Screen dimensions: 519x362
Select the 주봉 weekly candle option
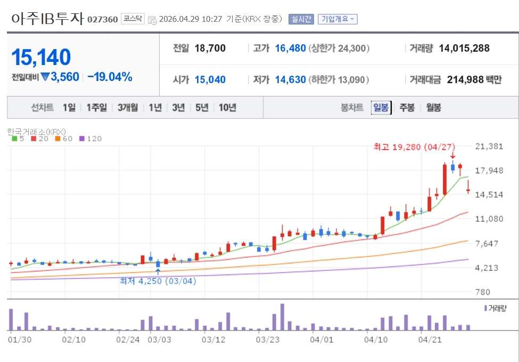pos(407,108)
